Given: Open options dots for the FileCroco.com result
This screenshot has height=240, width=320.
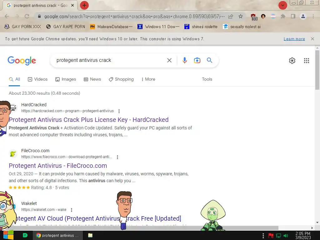Looking at the screenshot, I should (x=117, y=157).
